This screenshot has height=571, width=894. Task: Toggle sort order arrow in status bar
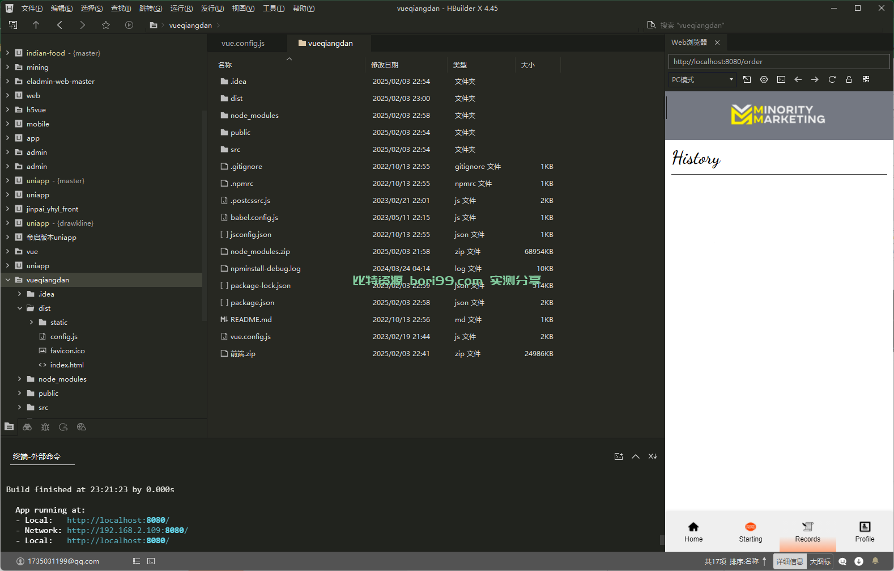[x=764, y=561]
